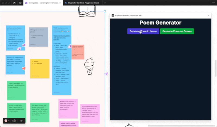Select the Config 2023 Exploring San Francisco tab

coord(42,3)
